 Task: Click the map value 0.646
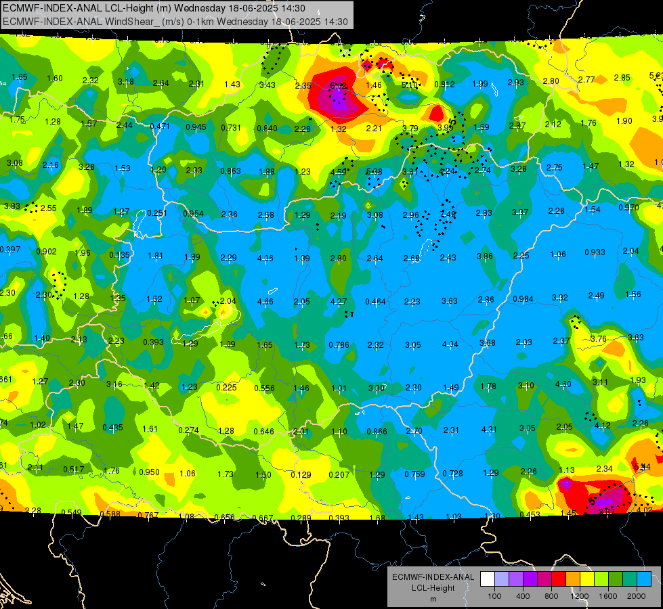[x=264, y=431]
